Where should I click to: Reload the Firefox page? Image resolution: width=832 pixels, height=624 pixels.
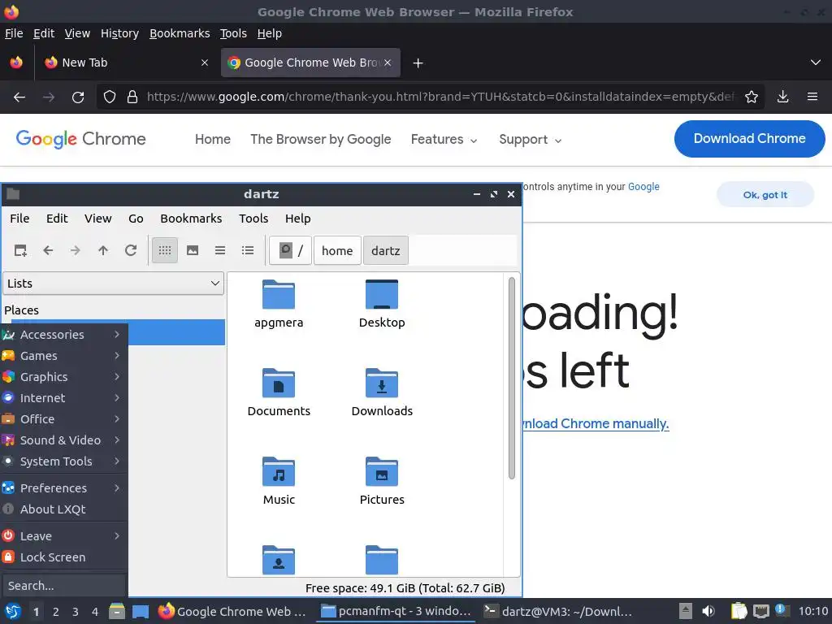(x=78, y=97)
